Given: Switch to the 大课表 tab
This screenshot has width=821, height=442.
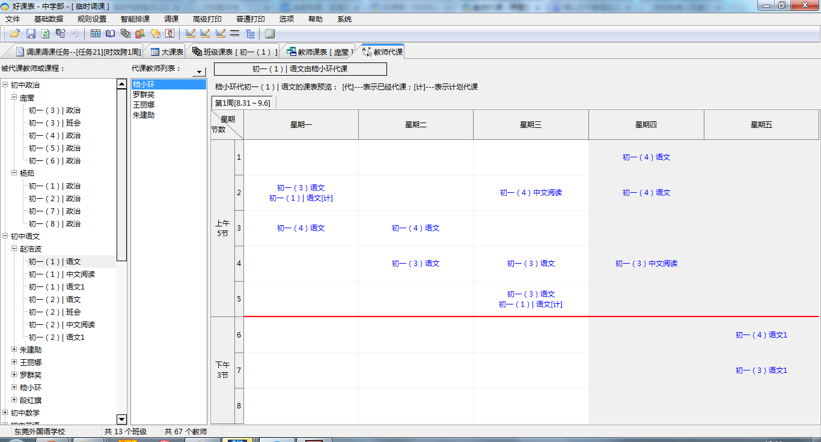Looking at the screenshot, I should (166, 52).
